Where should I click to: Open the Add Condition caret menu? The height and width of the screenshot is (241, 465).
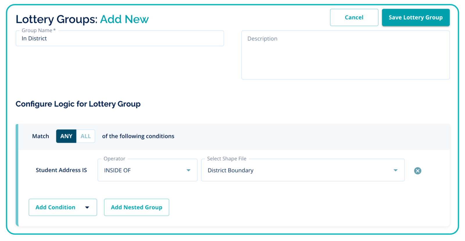(87, 207)
